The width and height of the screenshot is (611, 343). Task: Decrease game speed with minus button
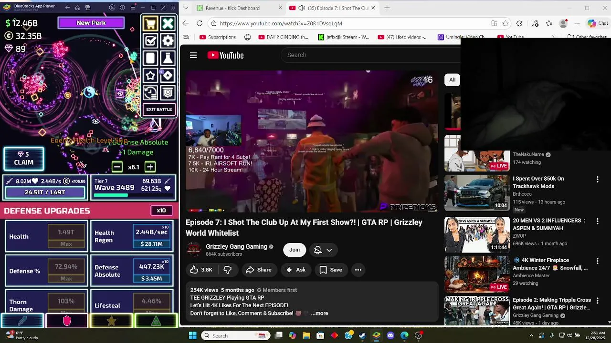(x=117, y=167)
